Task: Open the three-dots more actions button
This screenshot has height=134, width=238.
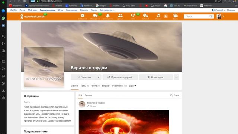Action: [176, 77]
